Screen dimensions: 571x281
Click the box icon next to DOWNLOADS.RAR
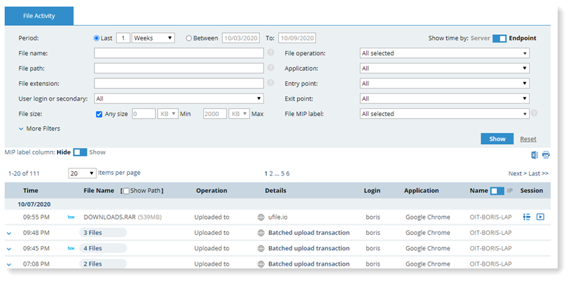(x=71, y=217)
